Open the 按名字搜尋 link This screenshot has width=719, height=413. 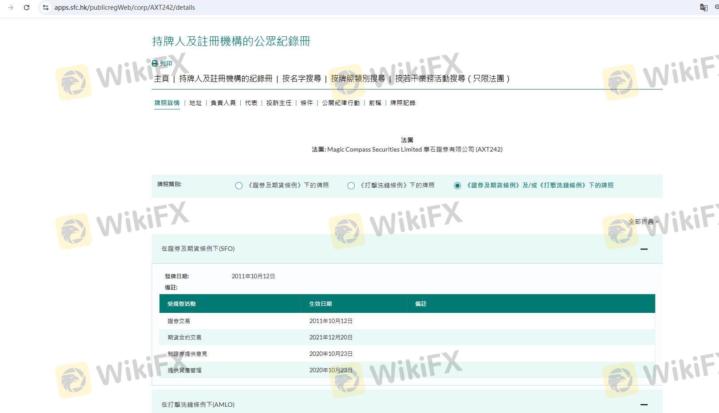click(301, 78)
